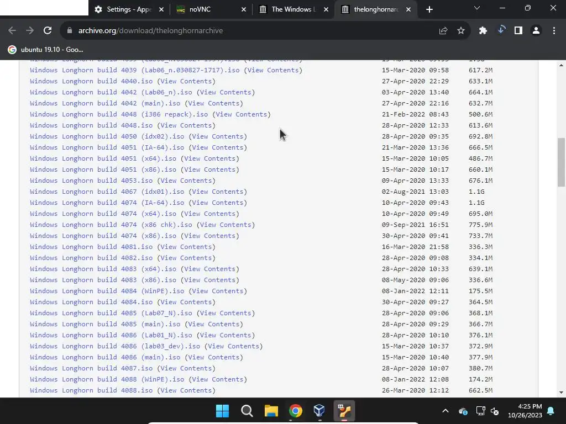This screenshot has width=566, height=424.
Task: Click scrollbar up arrow
Action: pyautogui.click(x=561, y=65)
